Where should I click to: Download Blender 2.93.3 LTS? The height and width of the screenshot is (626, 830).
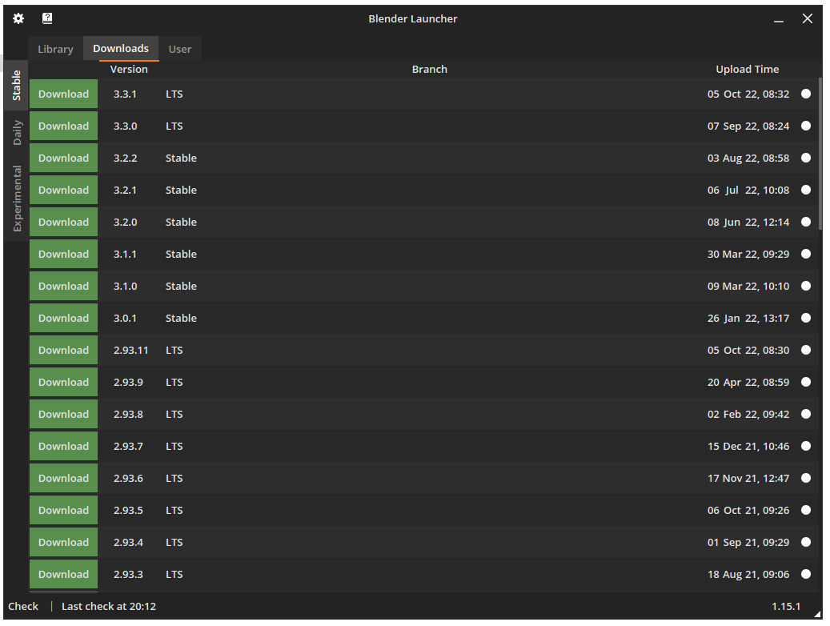tap(63, 575)
